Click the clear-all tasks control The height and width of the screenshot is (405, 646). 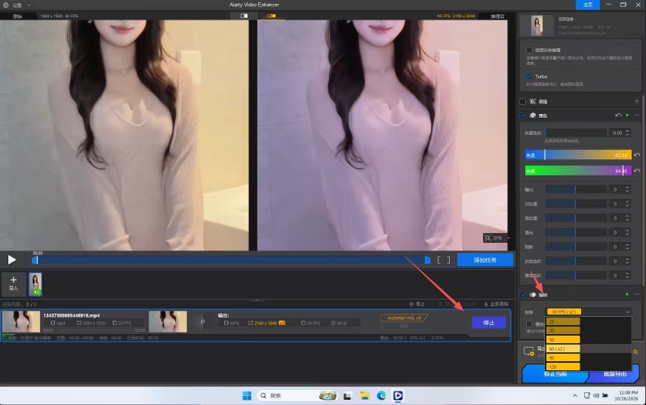click(x=497, y=304)
